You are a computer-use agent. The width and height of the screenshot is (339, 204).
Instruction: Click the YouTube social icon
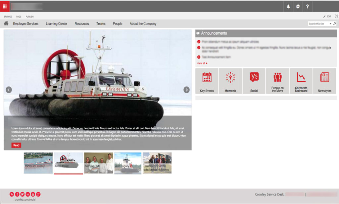(x=33, y=194)
